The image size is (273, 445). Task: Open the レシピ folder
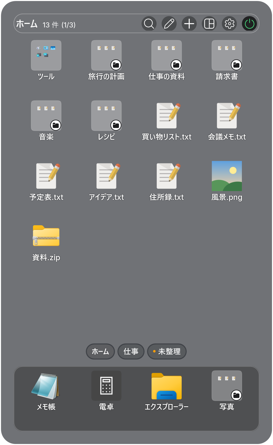coord(106,116)
